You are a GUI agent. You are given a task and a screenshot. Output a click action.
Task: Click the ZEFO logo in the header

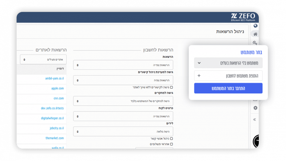tap(243, 17)
